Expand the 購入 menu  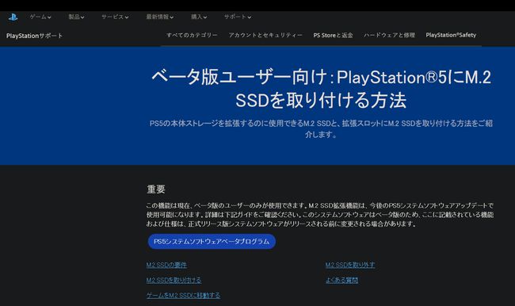pos(199,17)
